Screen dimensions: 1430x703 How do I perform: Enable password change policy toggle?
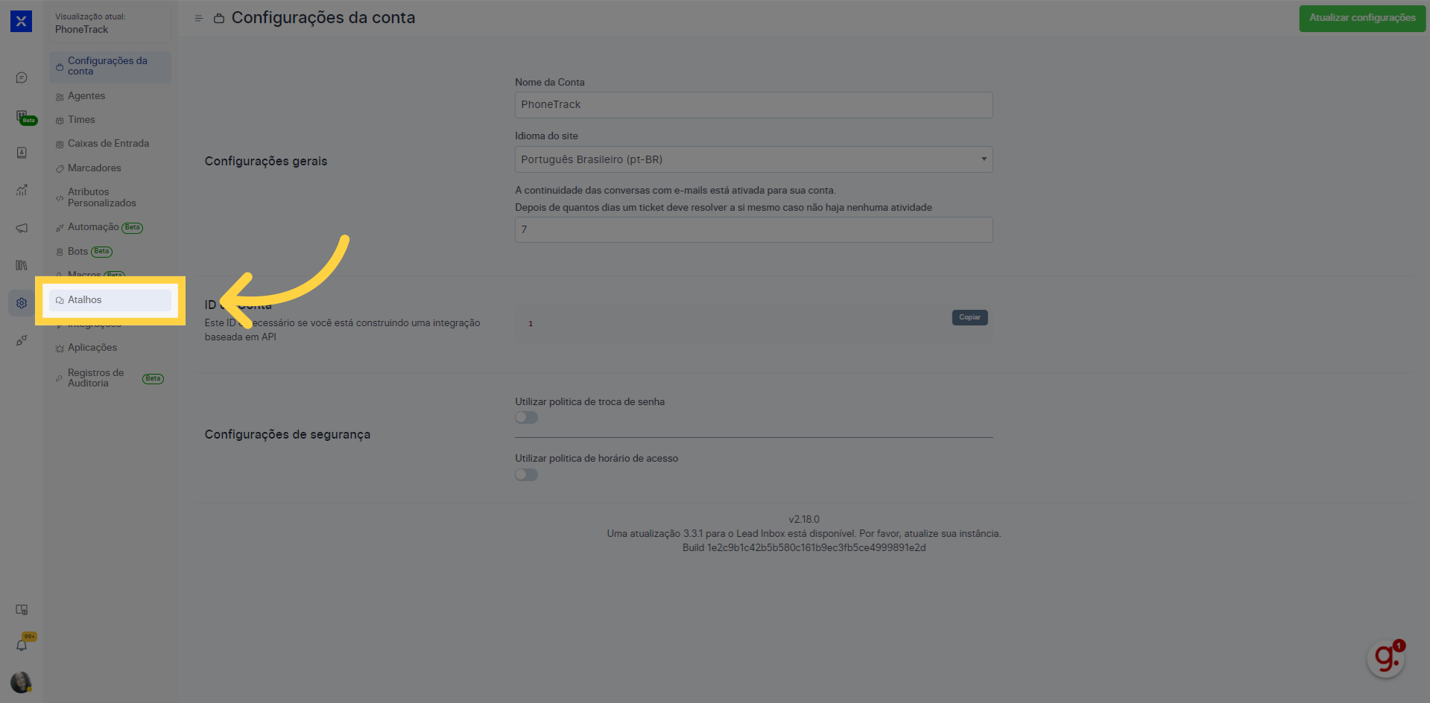pos(526,418)
